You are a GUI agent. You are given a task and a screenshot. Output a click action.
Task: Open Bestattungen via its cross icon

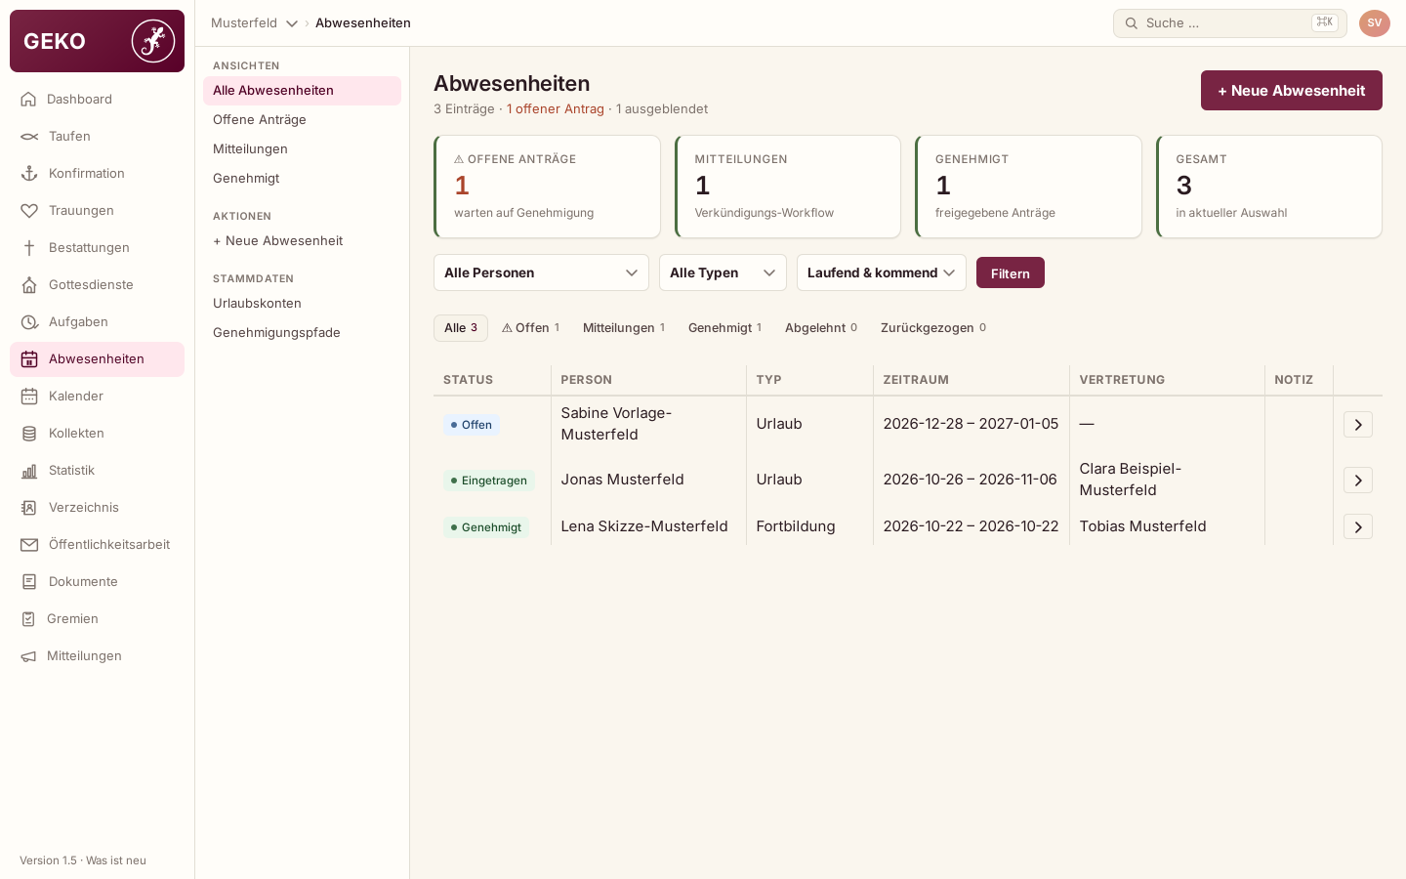tap(29, 248)
